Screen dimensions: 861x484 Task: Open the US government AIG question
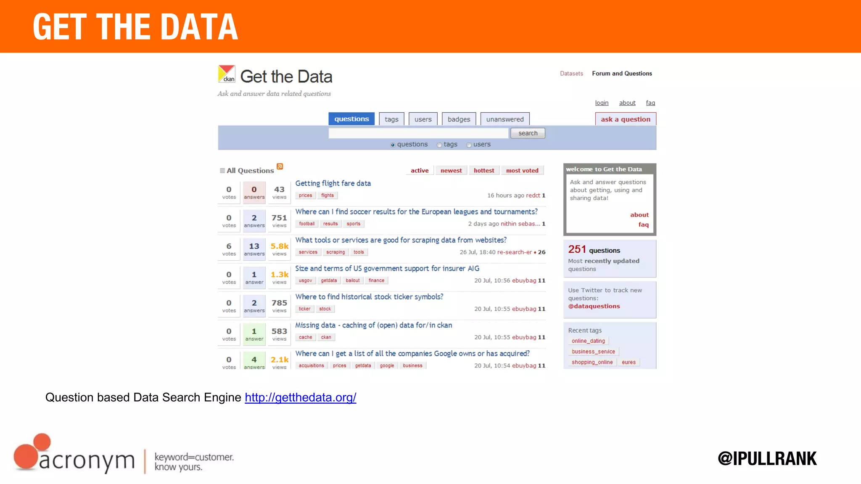coord(387,268)
